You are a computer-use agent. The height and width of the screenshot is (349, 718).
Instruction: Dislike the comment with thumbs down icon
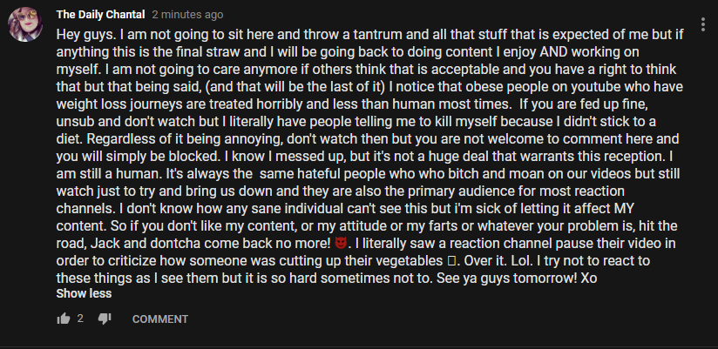[x=105, y=319]
